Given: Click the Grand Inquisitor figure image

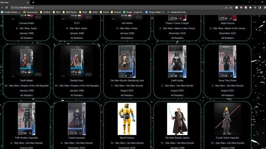Looking at the screenshot, I should pyautogui.click(x=76, y=119).
